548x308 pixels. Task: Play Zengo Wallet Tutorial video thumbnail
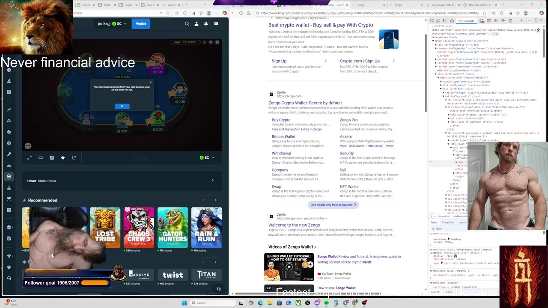[x=289, y=267]
